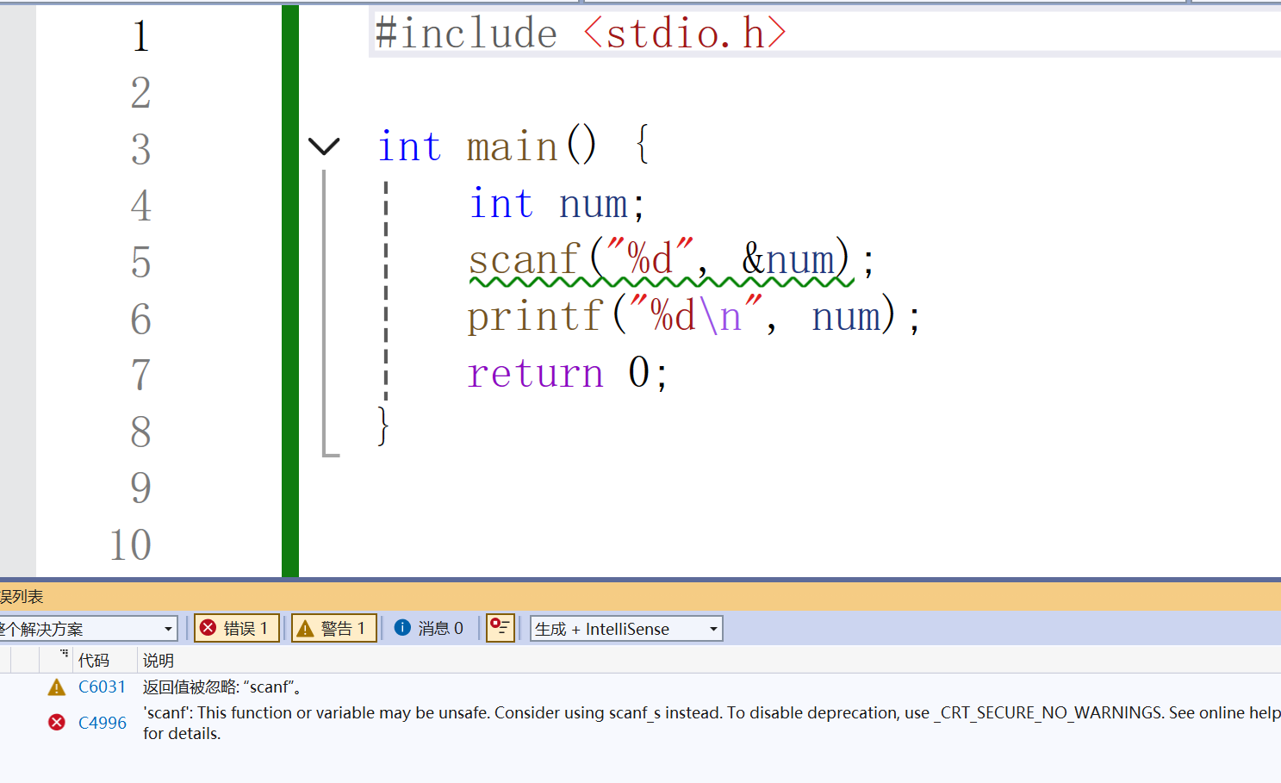
Task: Click the red X icon inside the 错误 button
Action: 208,627
